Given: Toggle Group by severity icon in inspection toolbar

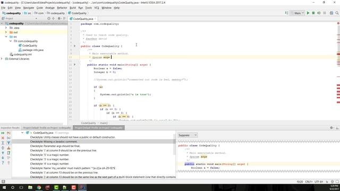Looking at the screenshot, I should point(8,133).
